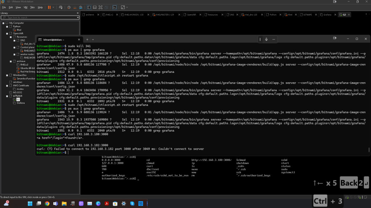Viewport: 371px width, 208px height.
Task: Collapse the Control plane folder node
Action: coord(14,47)
